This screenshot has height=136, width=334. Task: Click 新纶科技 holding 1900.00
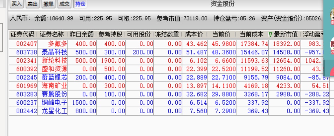pos(113,61)
